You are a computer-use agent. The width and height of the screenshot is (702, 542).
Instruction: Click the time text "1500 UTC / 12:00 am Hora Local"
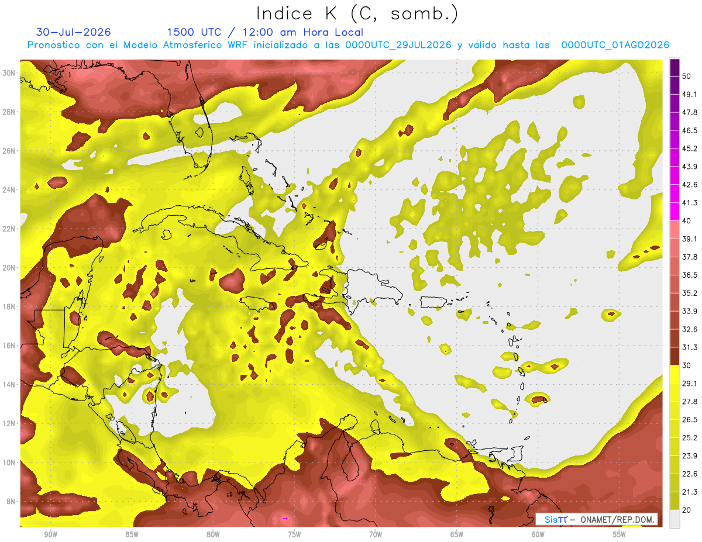pos(265,32)
